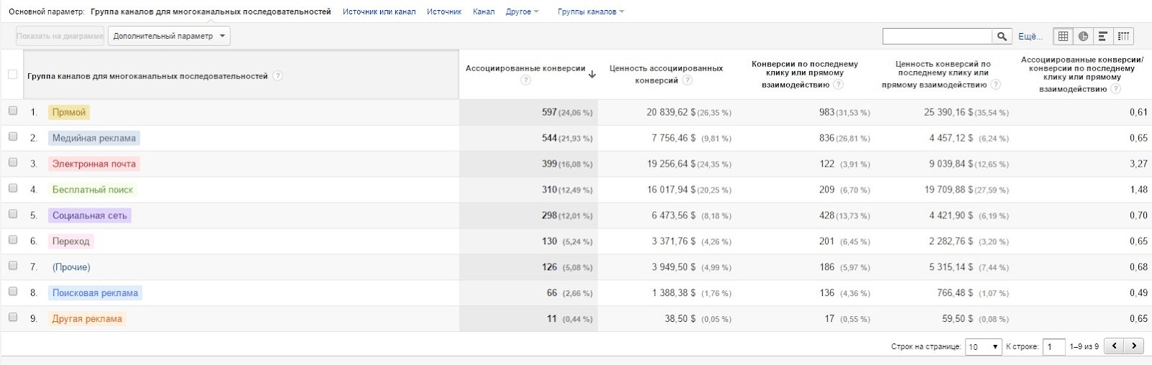1152x365 pixels.
Task: Check the Переход row checkbox
Action: 13,240
